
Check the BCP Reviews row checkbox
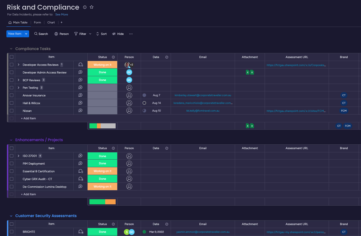11,80
